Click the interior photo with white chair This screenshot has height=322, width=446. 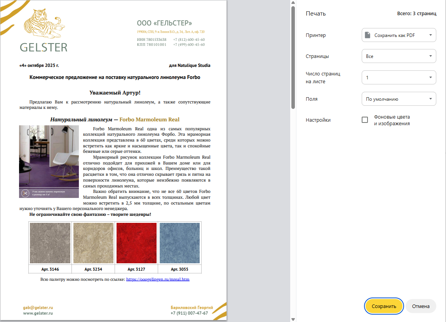pos(49,161)
